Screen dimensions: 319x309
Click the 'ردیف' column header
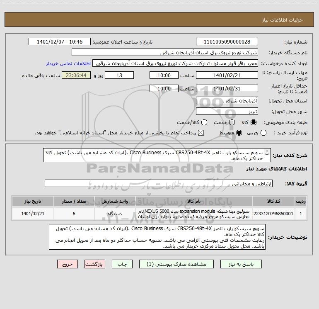coord(301,201)
